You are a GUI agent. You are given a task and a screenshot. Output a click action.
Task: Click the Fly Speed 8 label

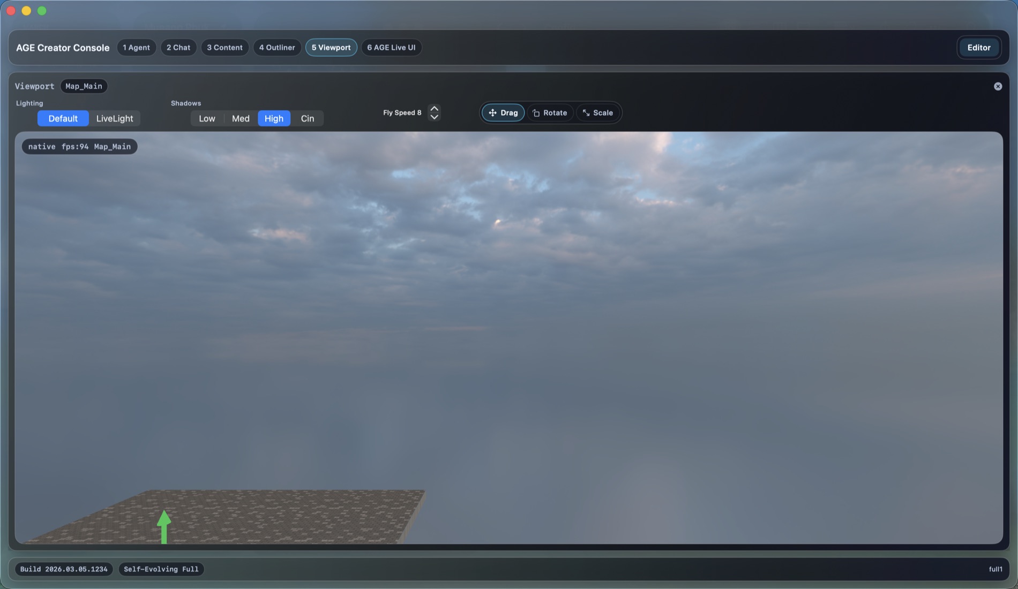(x=402, y=112)
